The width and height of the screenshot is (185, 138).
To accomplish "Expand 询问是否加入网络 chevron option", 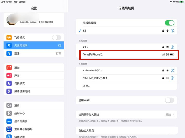I will pyautogui.click(x=173, y=114).
